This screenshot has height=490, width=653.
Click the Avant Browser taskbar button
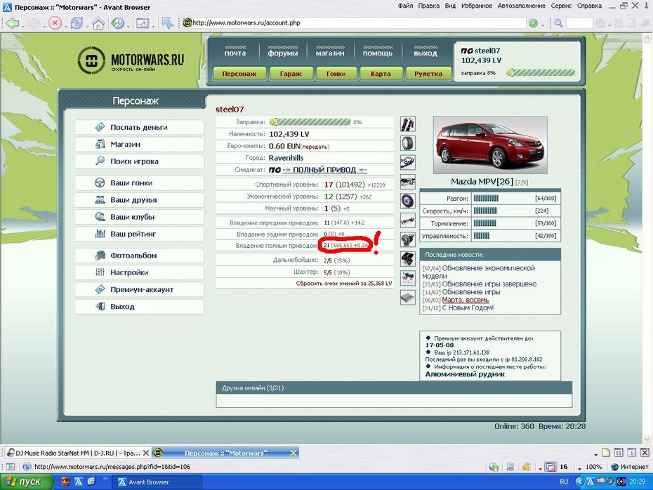(x=158, y=482)
